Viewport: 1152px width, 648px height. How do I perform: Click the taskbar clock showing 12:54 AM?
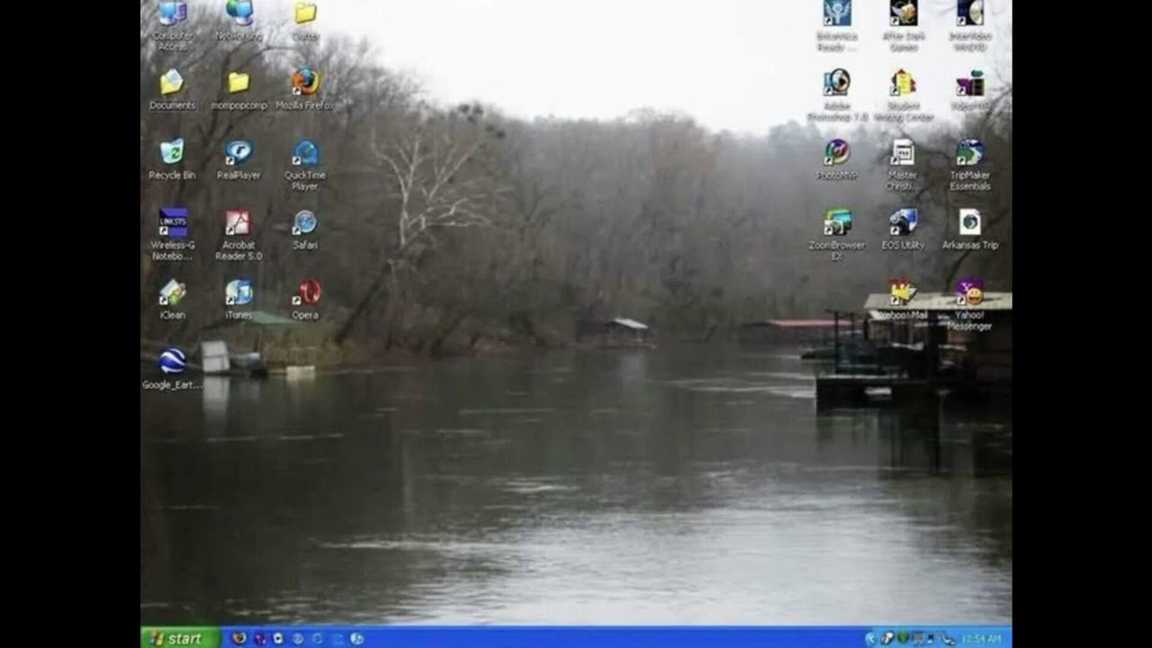(981, 638)
